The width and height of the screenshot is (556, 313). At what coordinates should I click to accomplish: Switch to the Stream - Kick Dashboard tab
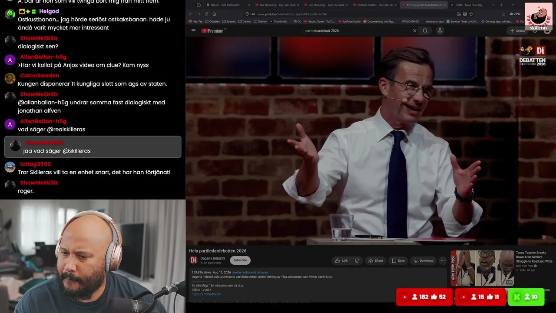click(x=228, y=5)
